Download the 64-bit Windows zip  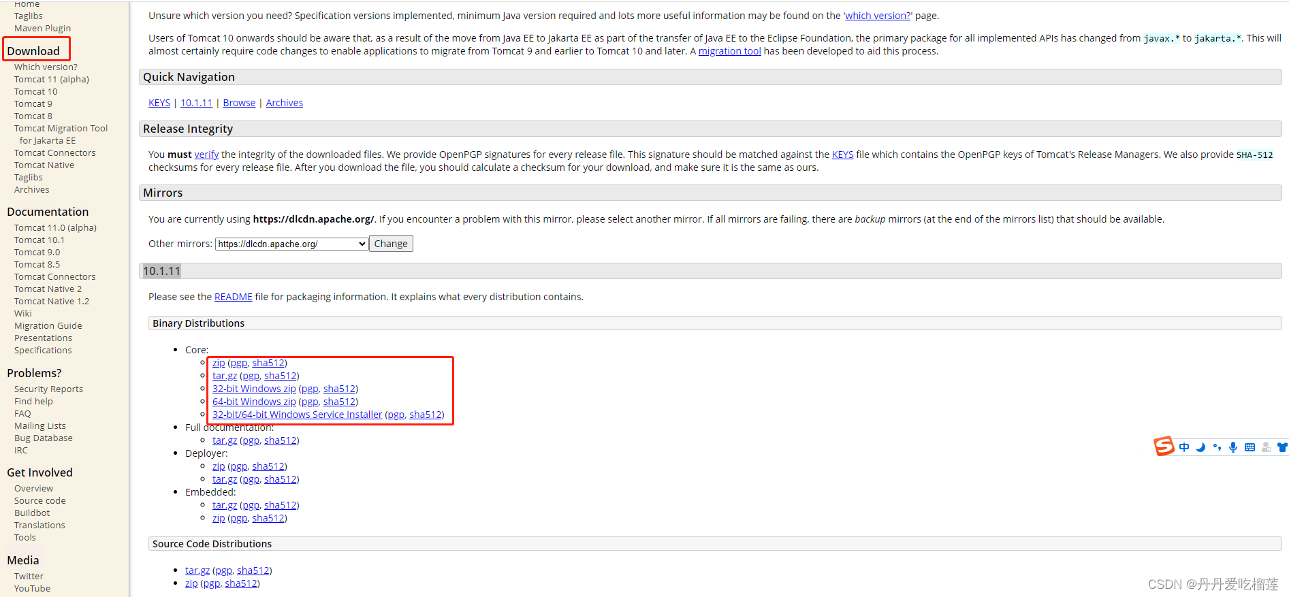point(254,402)
